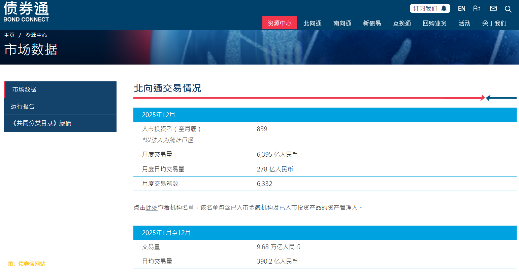Open the 回购业务 menu item
The height and width of the screenshot is (272, 519).
pyautogui.click(x=434, y=23)
